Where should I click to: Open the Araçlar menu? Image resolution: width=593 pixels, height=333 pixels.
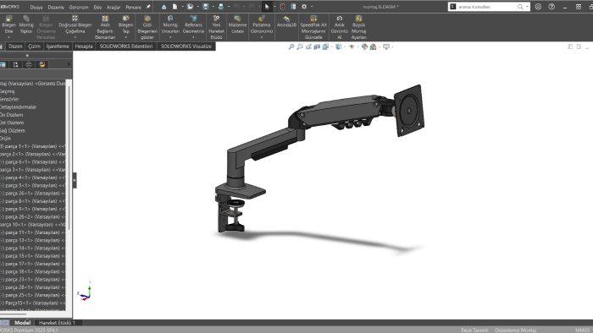coord(114,7)
